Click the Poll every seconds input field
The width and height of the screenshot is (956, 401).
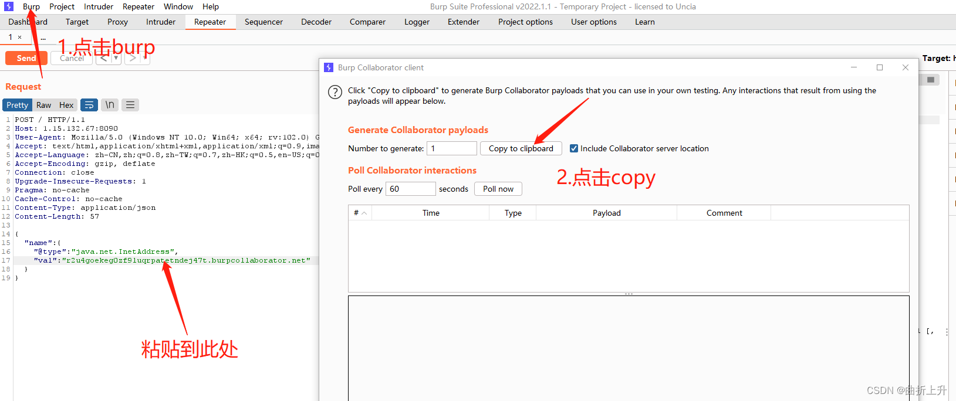411,189
